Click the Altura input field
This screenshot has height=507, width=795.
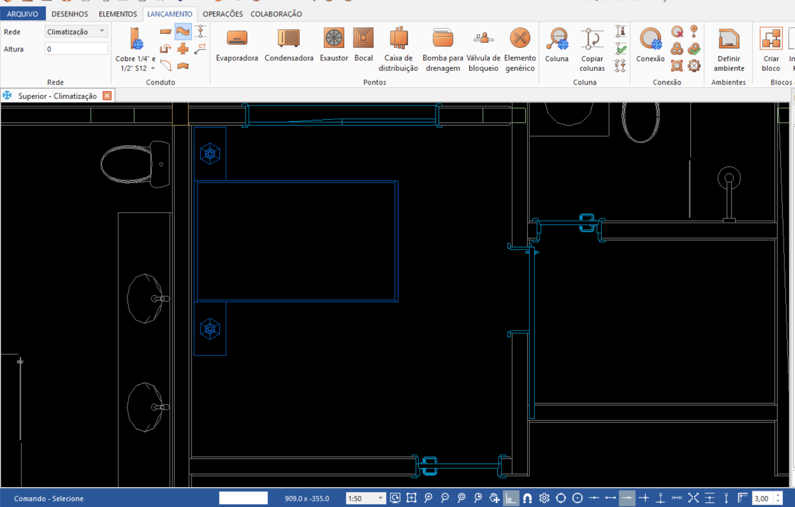coord(76,49)
